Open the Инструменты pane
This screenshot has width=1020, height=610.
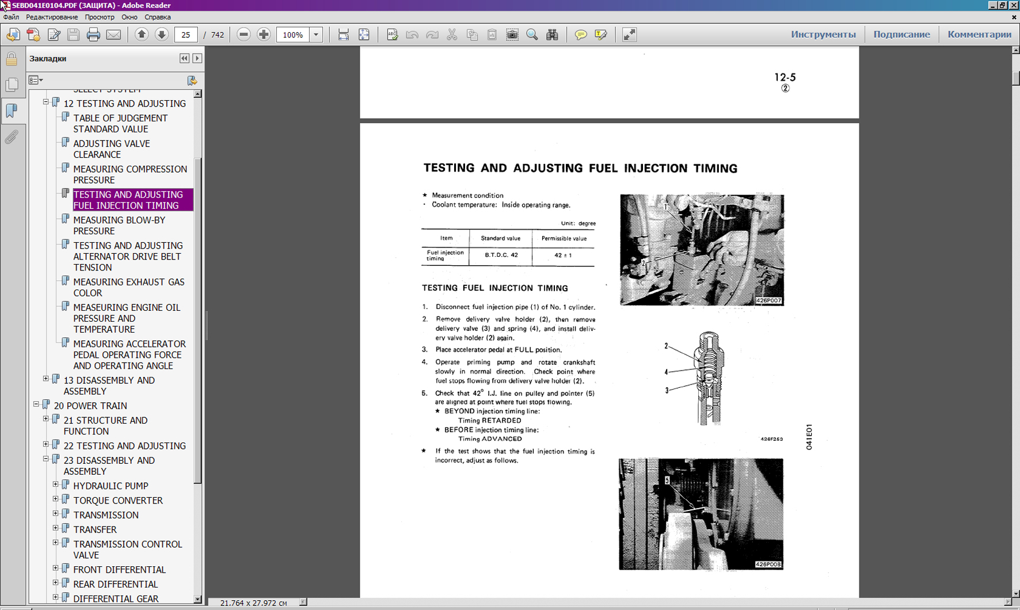tap(823, 35)
